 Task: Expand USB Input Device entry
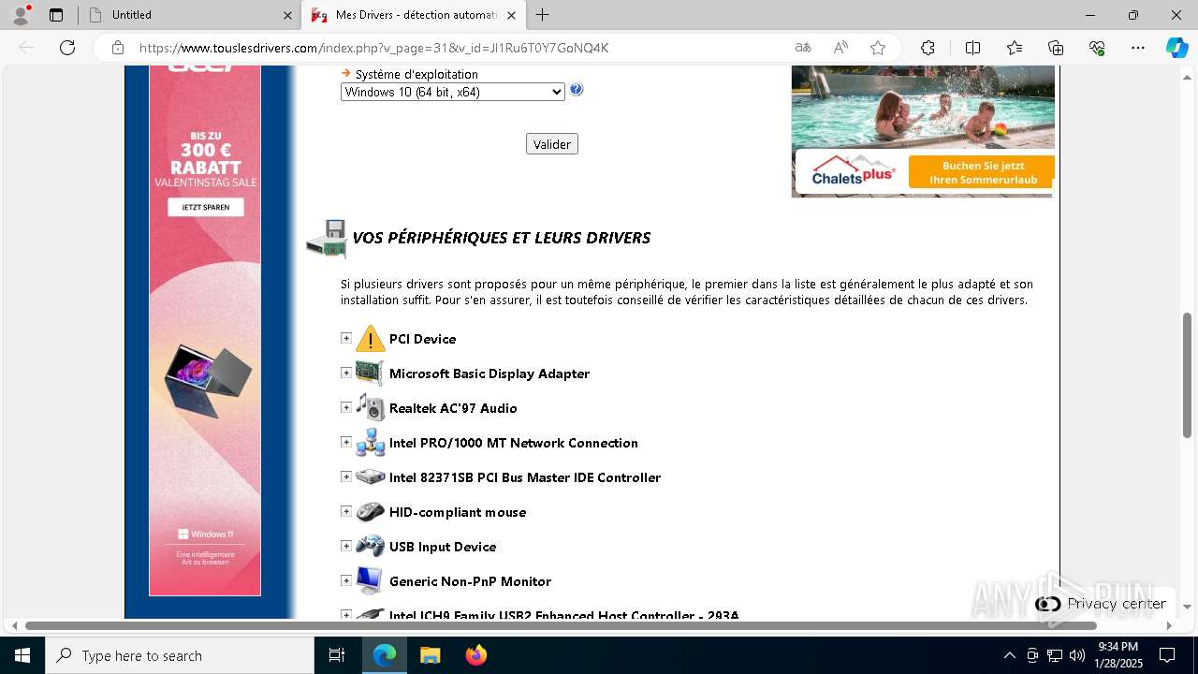tap(346, 546)
